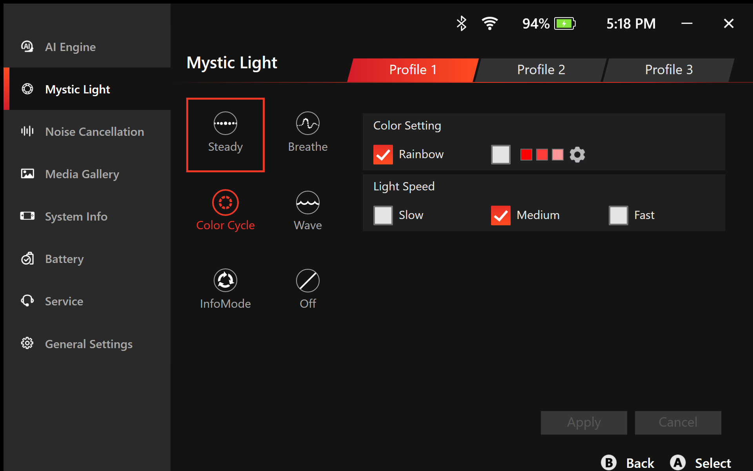The width and height of the screenshot is (753, 471).
Task: Open Noise Cancellation page
Action: tap(94, 132)
